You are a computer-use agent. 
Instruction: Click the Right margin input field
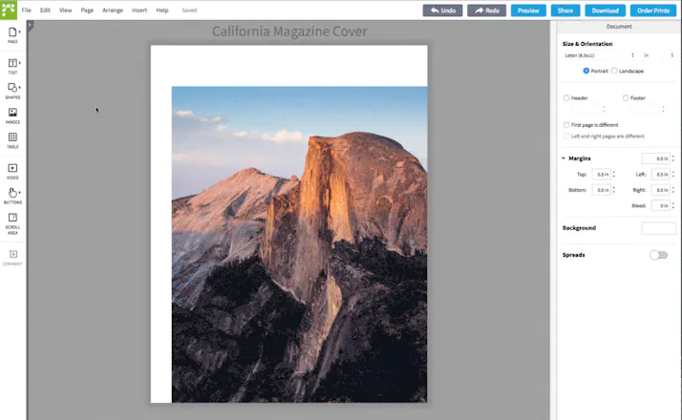point(661,190)
